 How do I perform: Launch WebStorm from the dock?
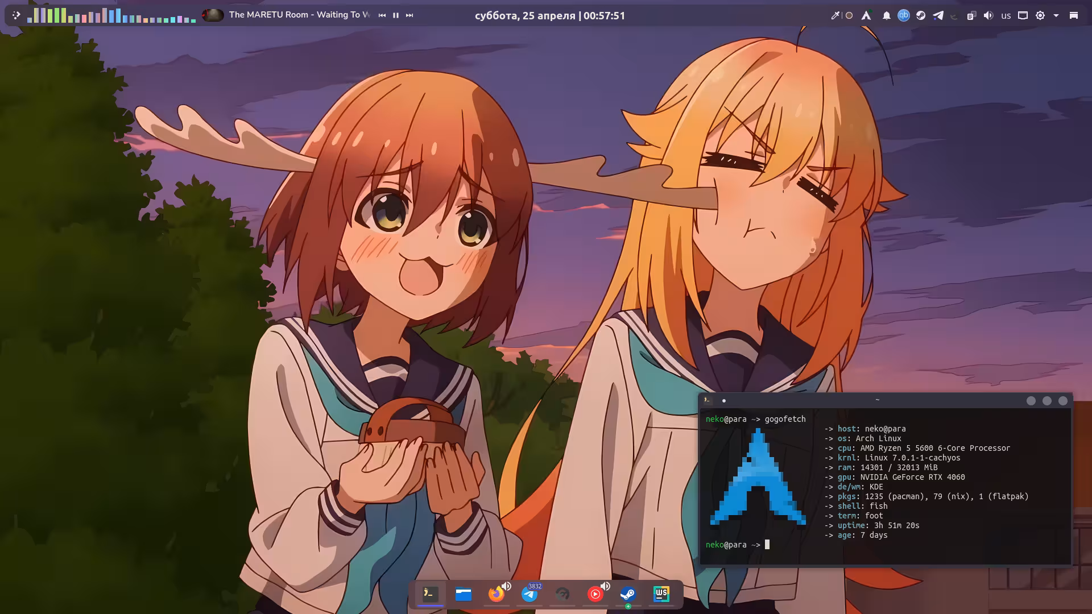[661, 594]
